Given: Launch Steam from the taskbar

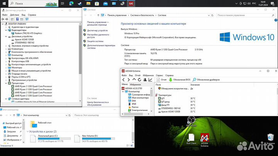Looking at the screenshot, I should pyautogui.click(x=80, y=3).
